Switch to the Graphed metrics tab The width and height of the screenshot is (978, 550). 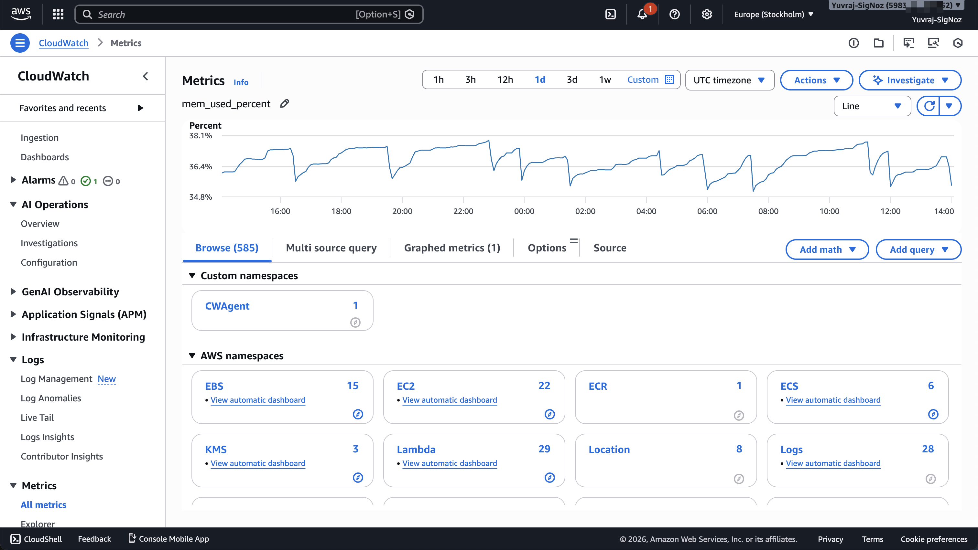pos(451,248)
